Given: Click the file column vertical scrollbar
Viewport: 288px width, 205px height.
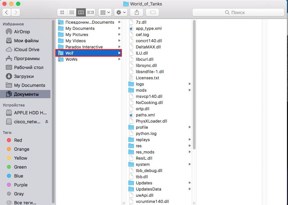Looking at the screenshot, I should click(194, 84).
